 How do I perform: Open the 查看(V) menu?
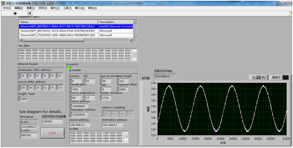[x=31, y=8]
